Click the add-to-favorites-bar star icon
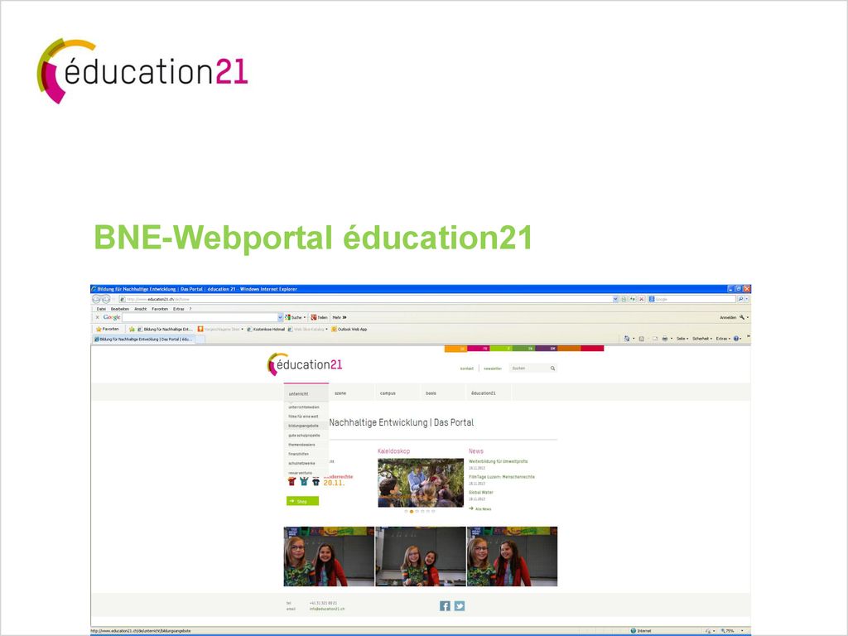 tap(132, 329)
